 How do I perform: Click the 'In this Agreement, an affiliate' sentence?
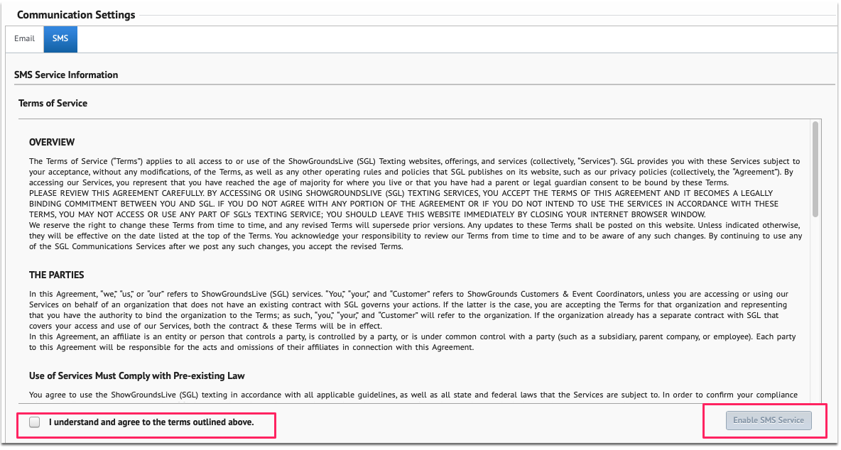(413, 342)
